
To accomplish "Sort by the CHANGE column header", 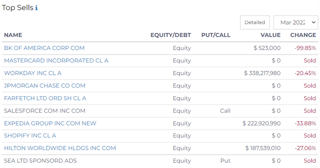I will click(303, 35).
